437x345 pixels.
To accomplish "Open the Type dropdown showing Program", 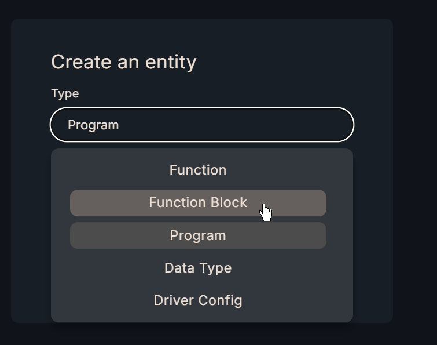I will (201, 125).
